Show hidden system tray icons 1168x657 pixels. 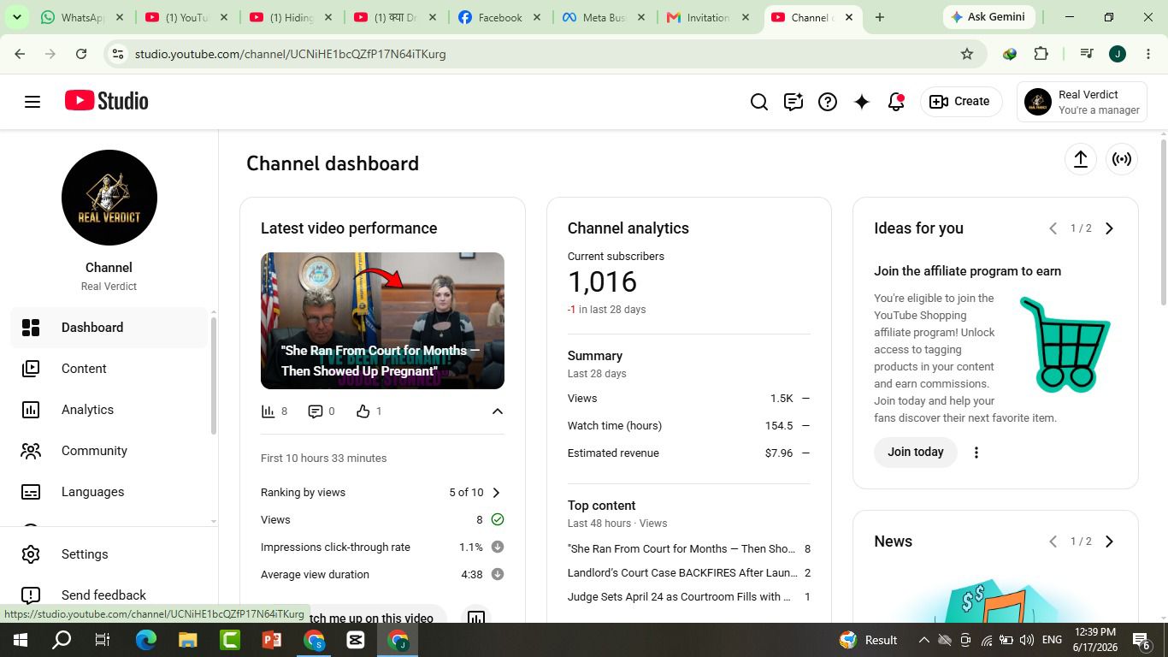[923, 640]
